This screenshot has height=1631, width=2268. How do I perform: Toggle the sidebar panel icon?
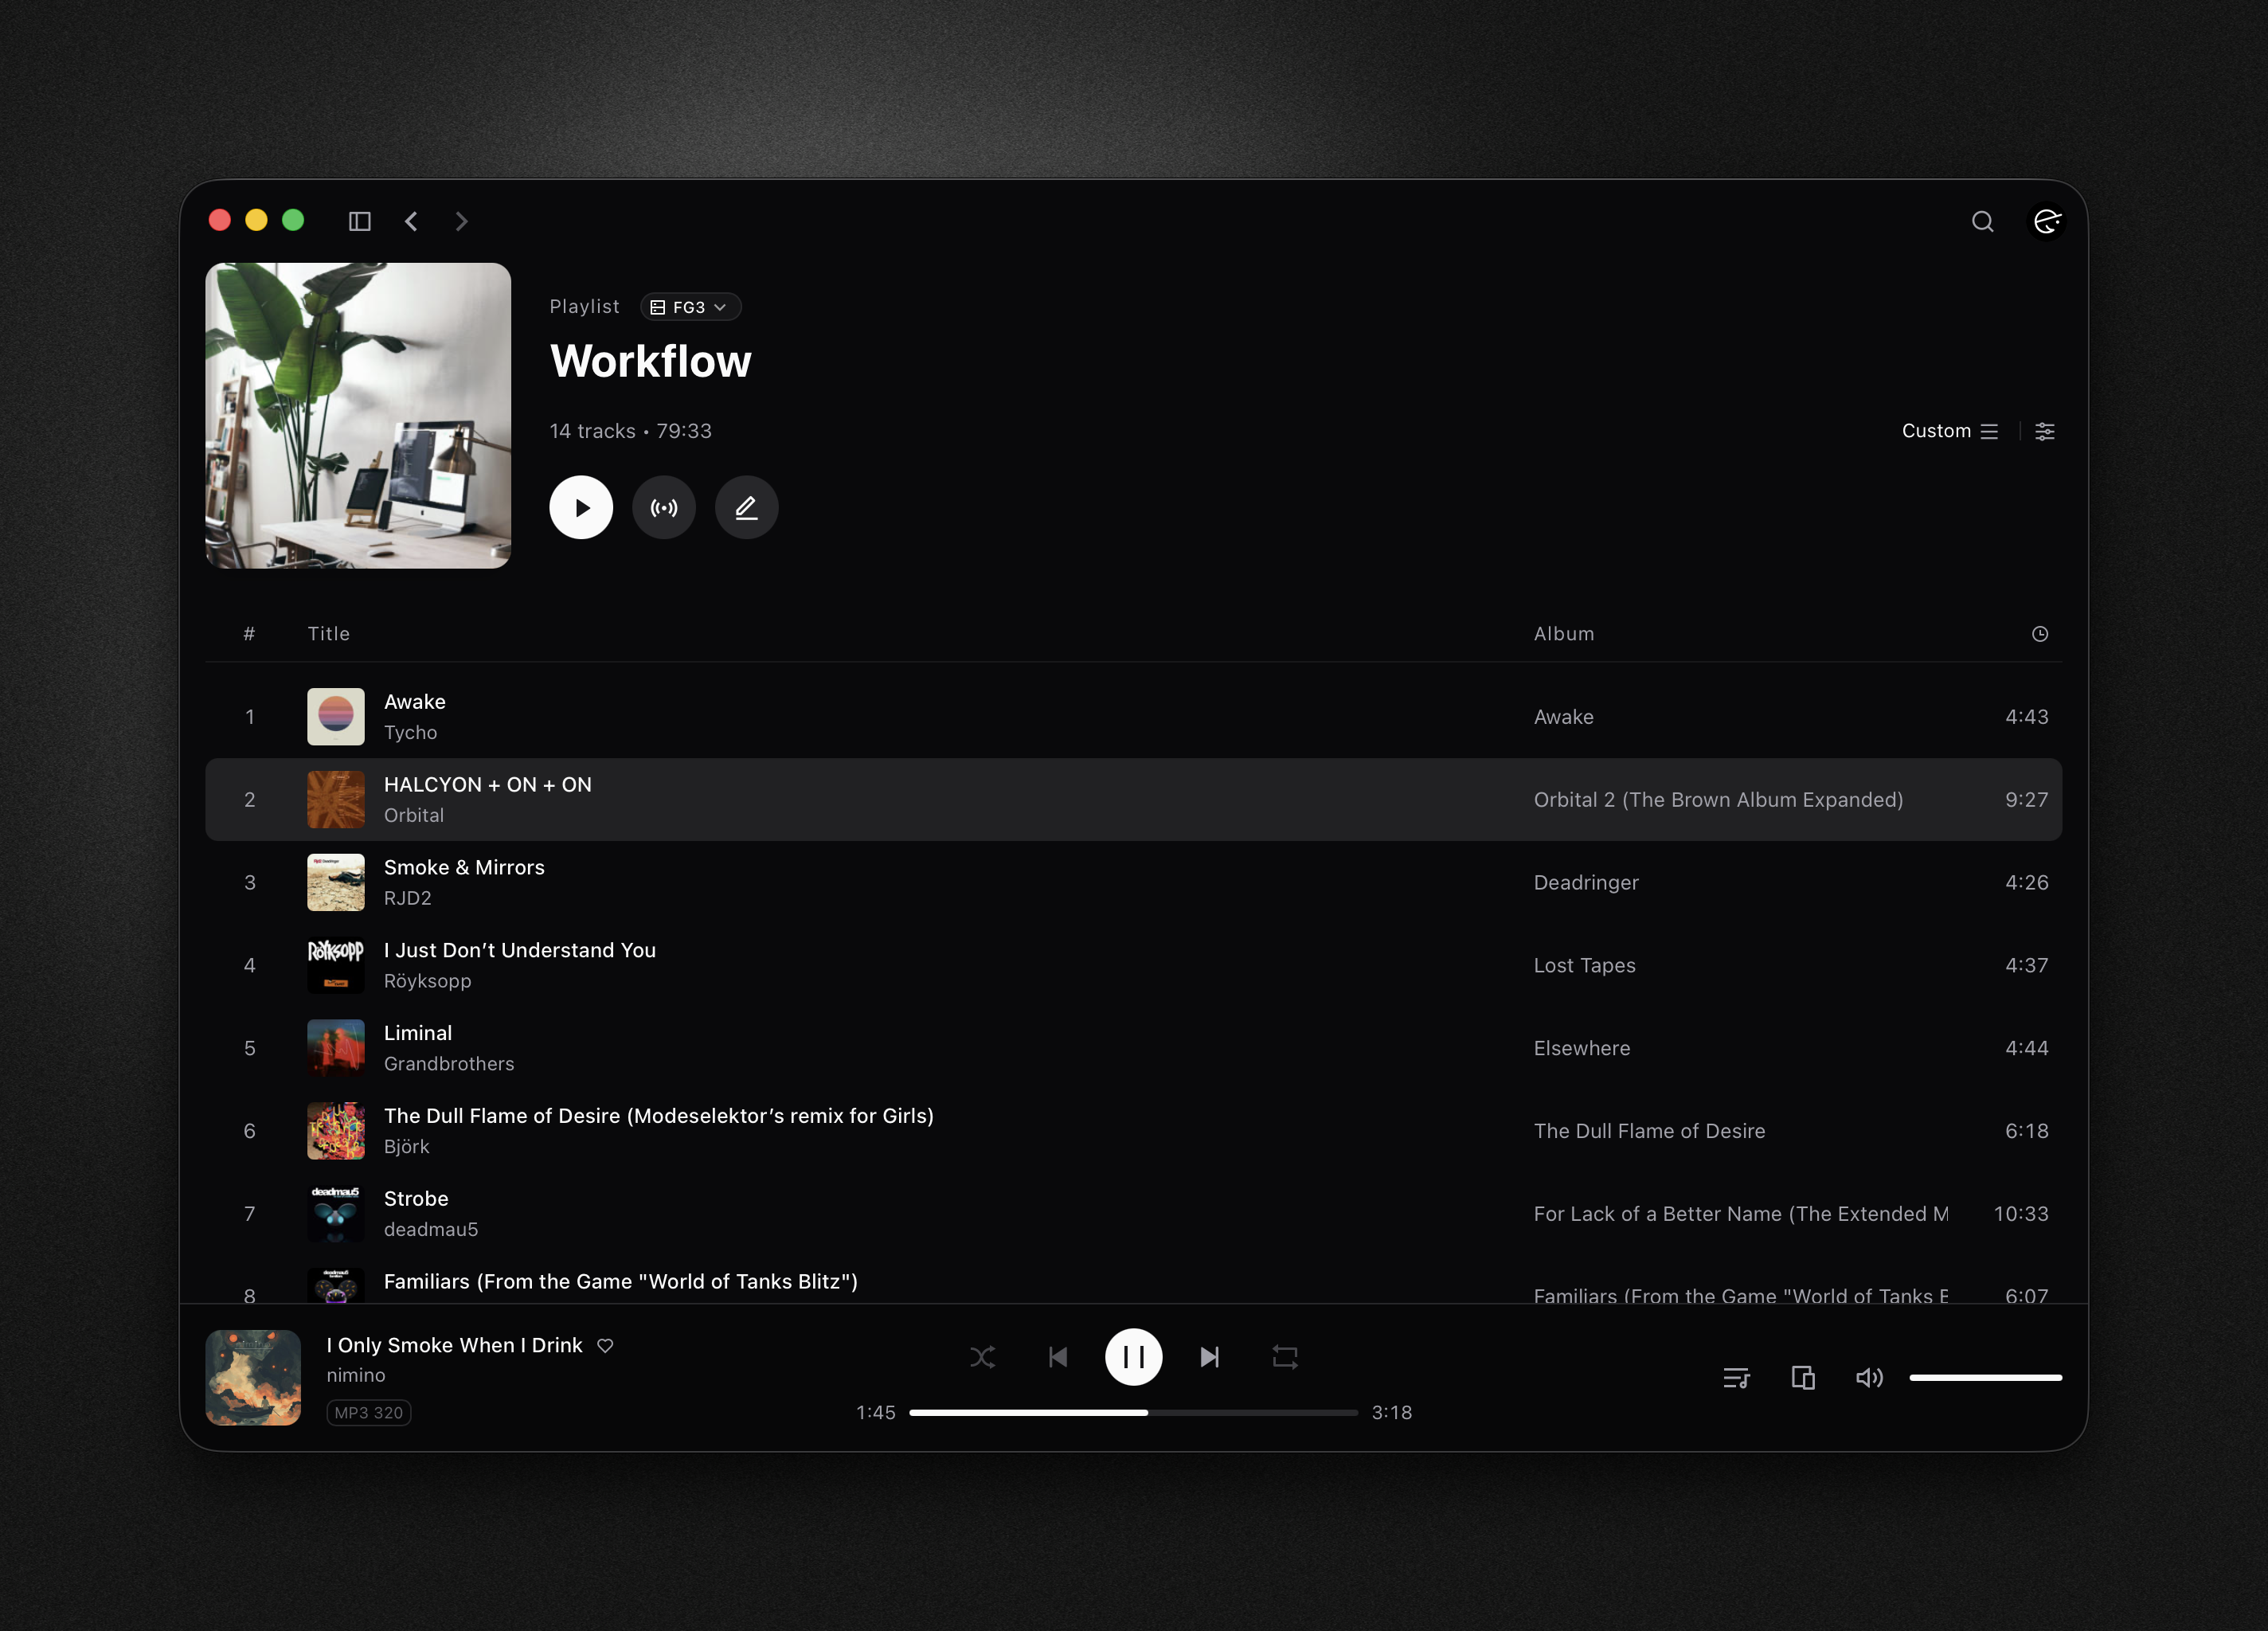point(360,221)
